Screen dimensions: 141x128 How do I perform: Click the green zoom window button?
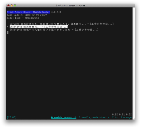[x=15, y=6]
